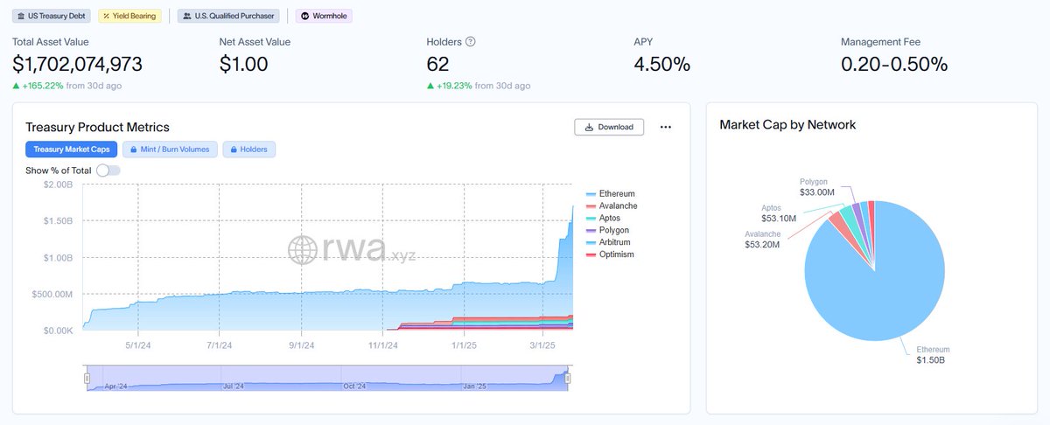Image resolution: width=1050 pixels, height=425 pixels.
Task: Click the Holders count 62
Action: [x=438, y=64]
